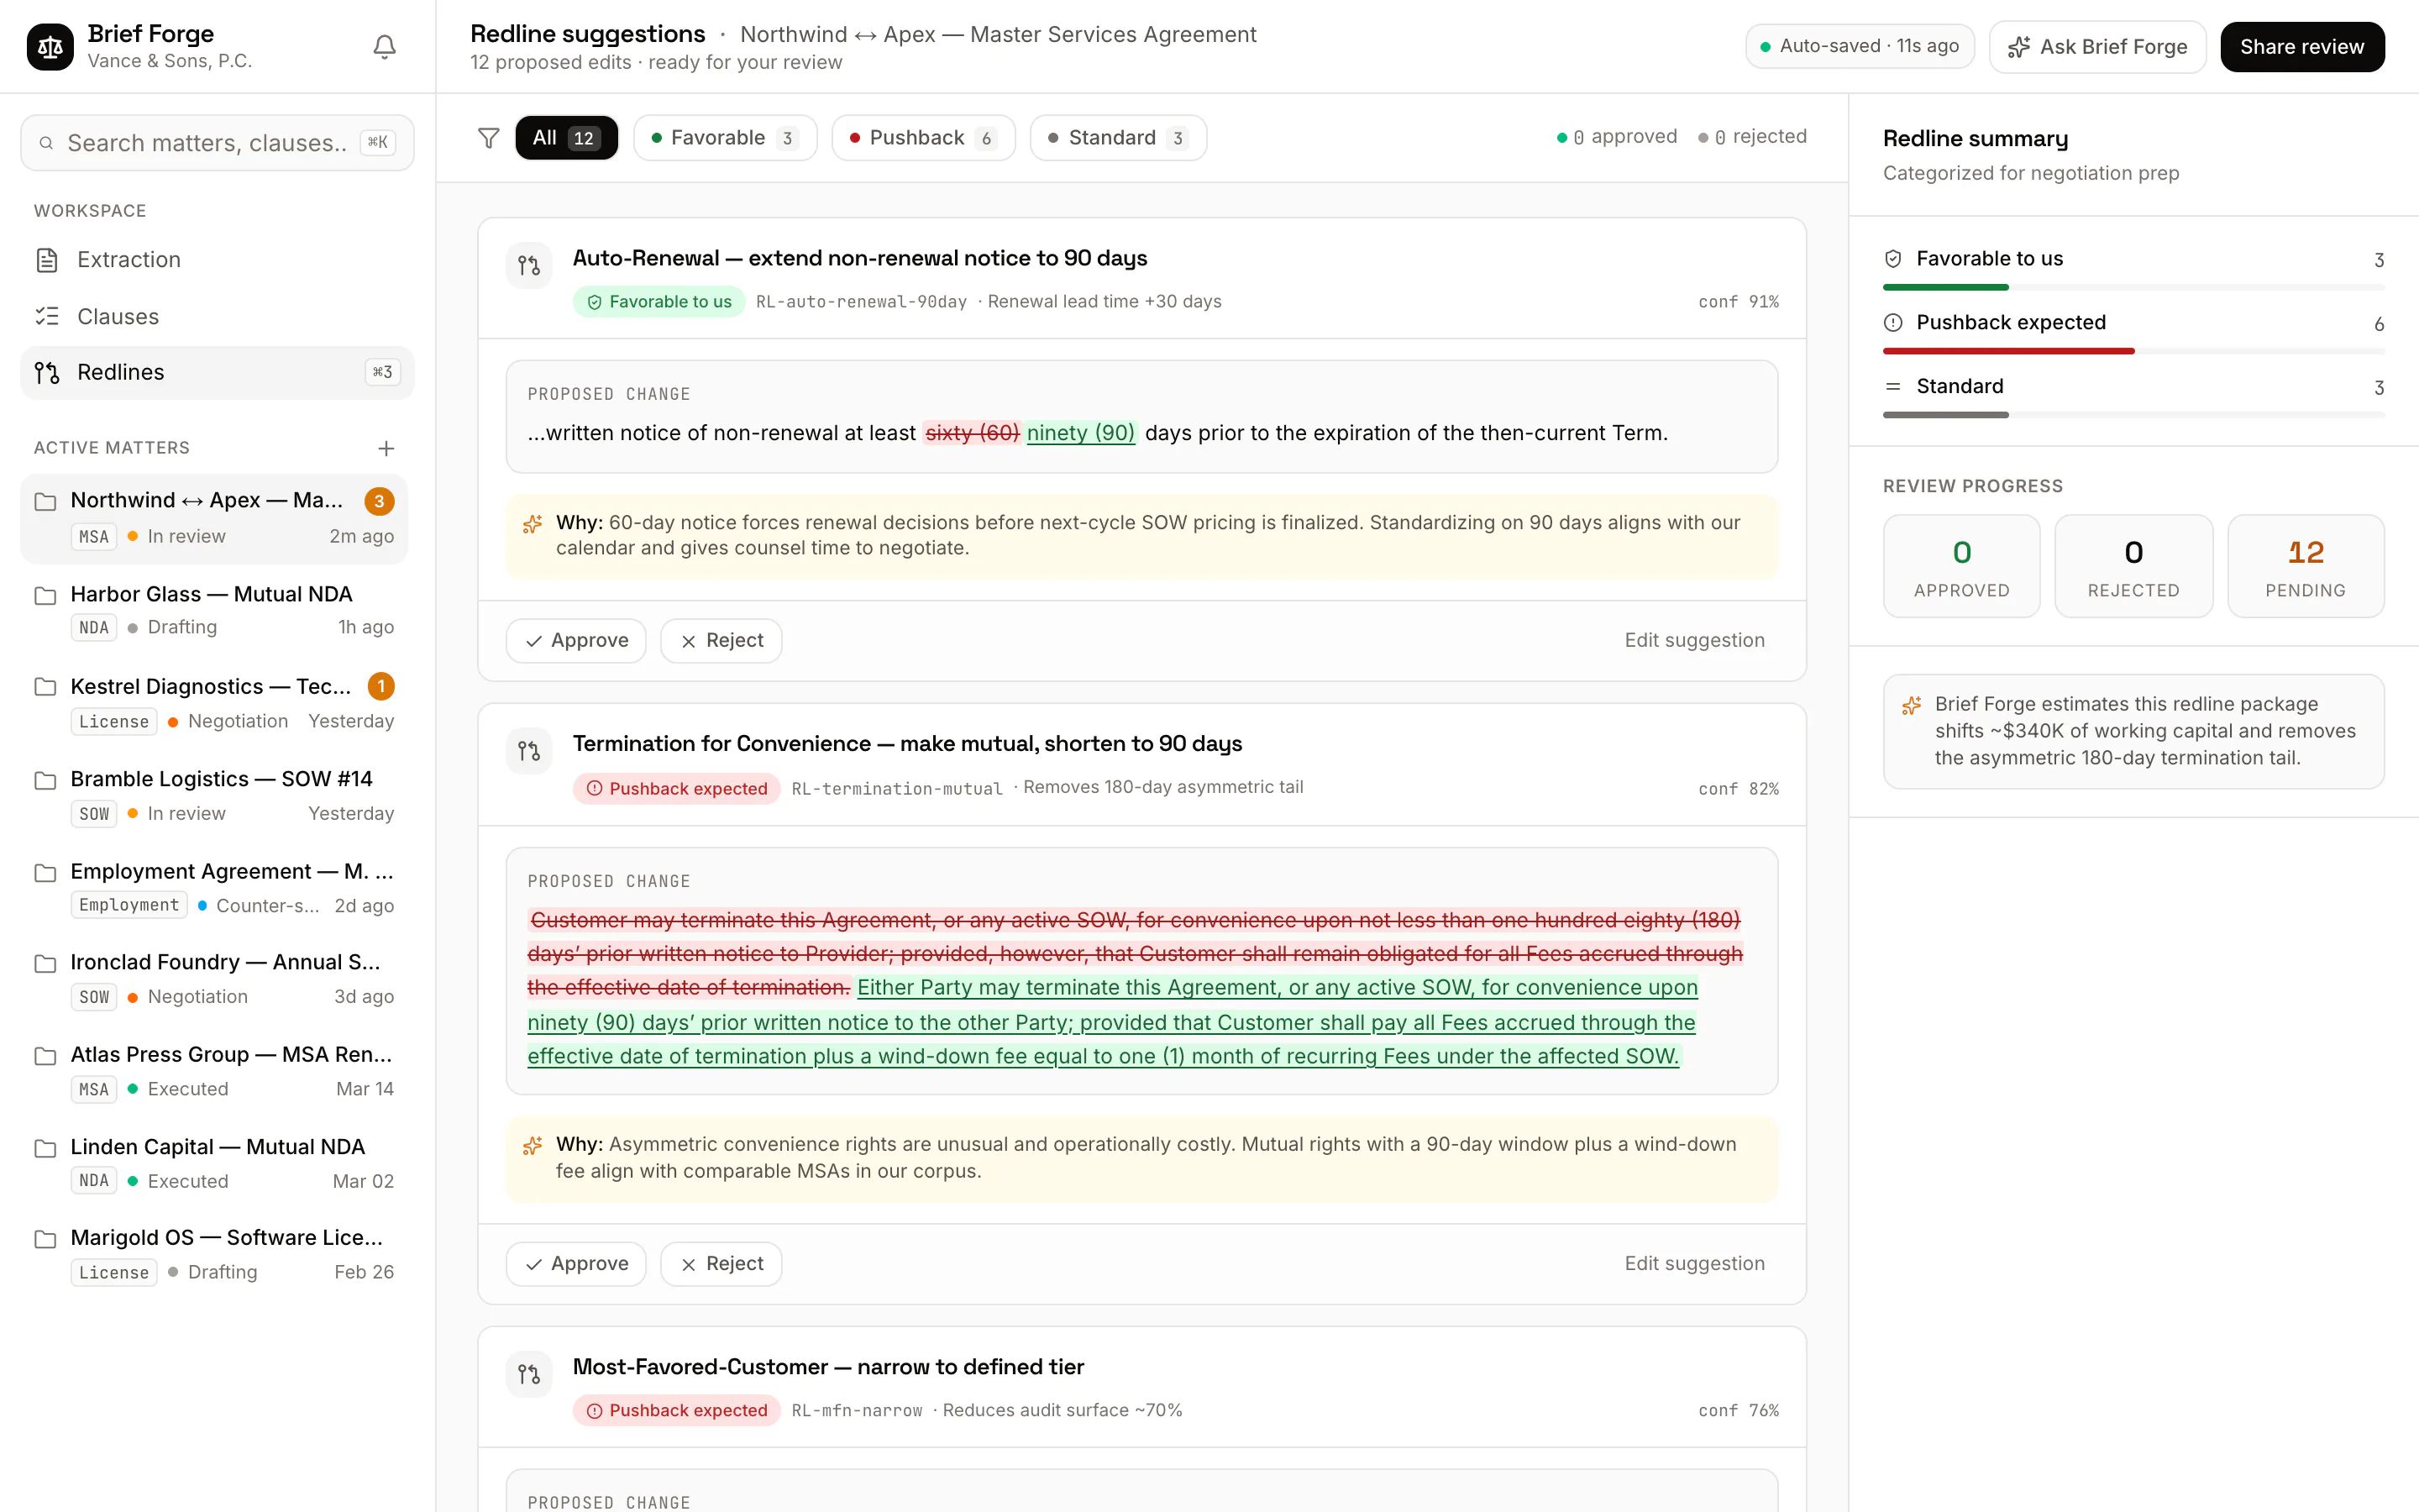The height and width of the screenshot is (1512, 2419).
Task: Click the Rejected count card
Action: click(2133, 567)
